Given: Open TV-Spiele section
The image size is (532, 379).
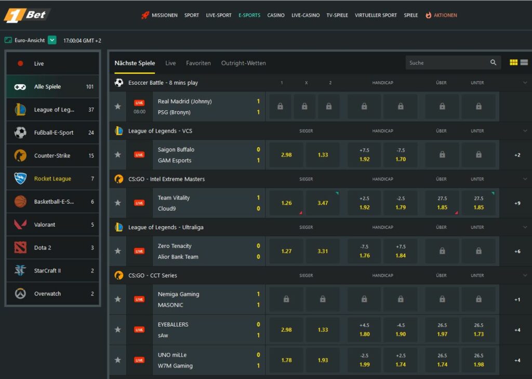Looking at the screenshot, I should 337,15.
